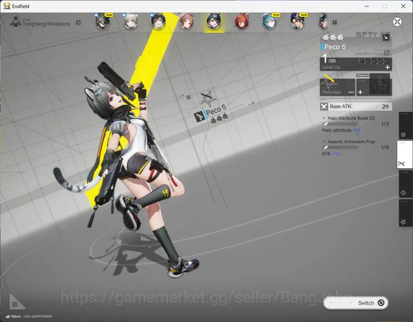Click the Main attribute +10 text
Image resolution: width=413 pixels, height=322 pixels.
click(x=341, y=130)
